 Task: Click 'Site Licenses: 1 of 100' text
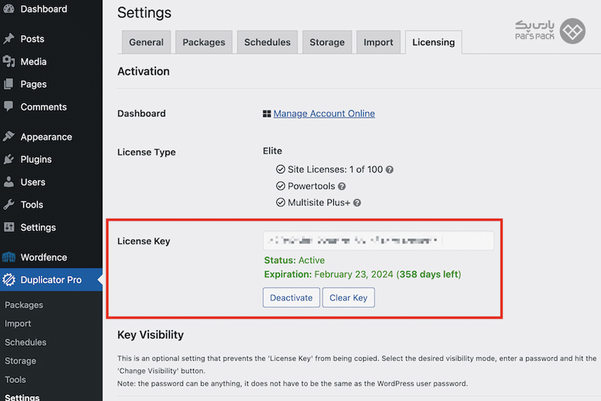click(x=335, y=170)
